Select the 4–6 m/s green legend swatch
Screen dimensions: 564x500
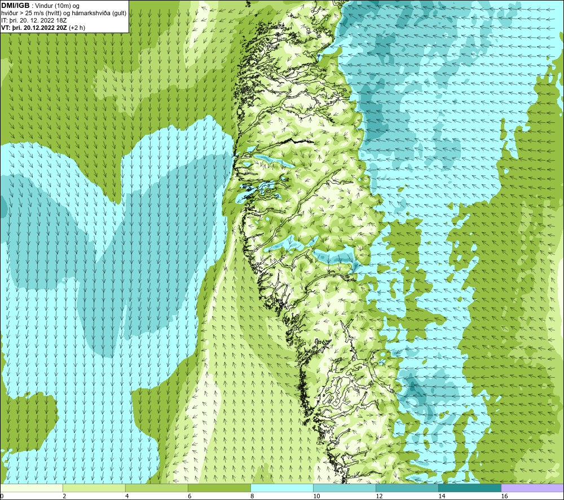point(156,488)
